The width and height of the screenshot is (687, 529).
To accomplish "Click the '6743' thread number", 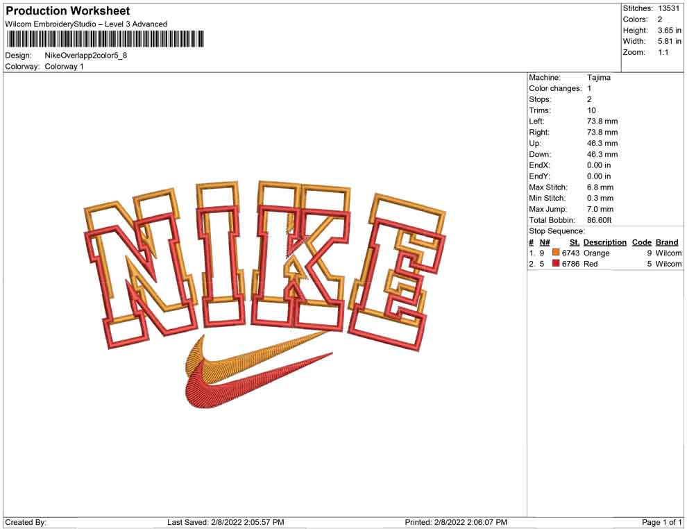I will pos(570,253).
